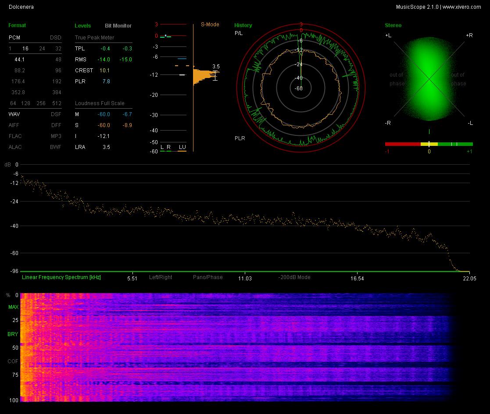This screenshot has width=490, height=414.
Task: Choose 16-bit depth option
Action: point(25,49)
